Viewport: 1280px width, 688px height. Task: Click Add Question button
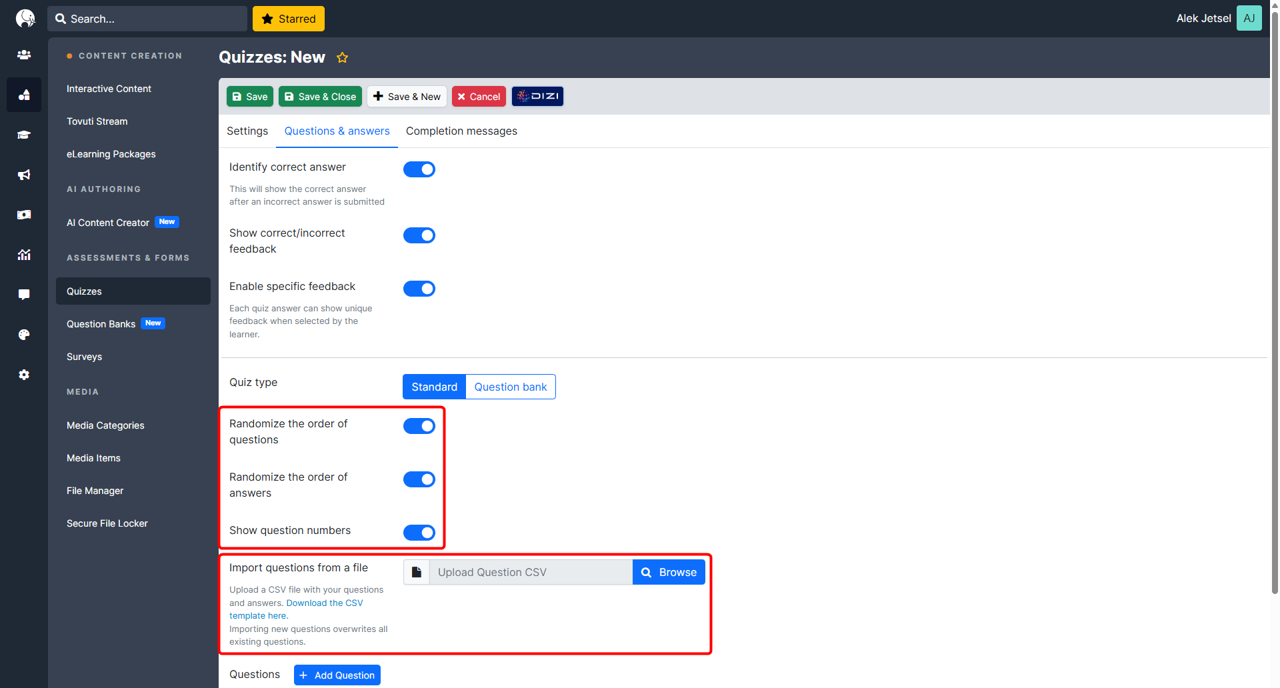337,675
